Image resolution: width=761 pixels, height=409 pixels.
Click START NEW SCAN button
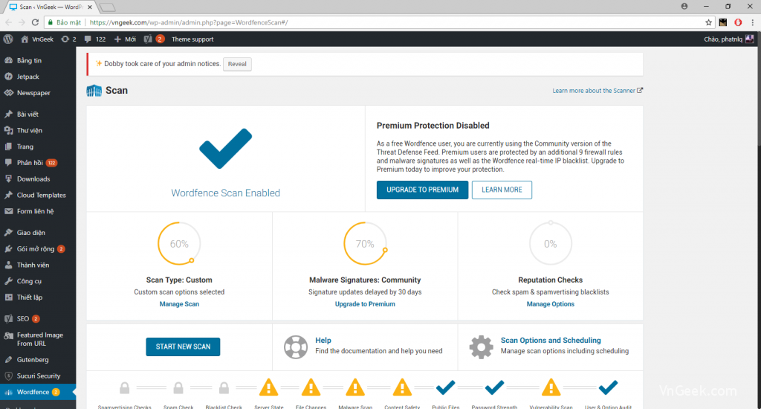[183, 347]
